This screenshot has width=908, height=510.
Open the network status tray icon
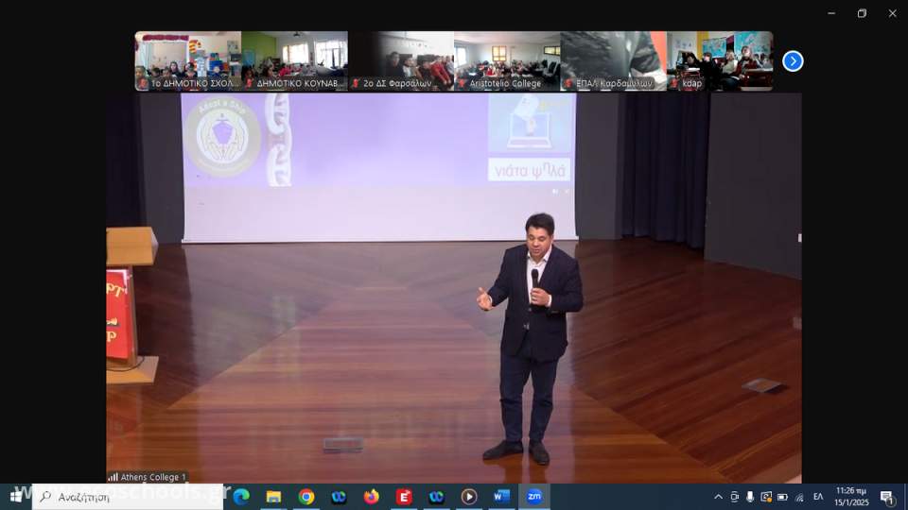point(798,497)
